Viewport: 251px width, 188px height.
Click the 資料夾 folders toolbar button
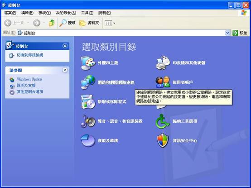click(x=89, y=23)
